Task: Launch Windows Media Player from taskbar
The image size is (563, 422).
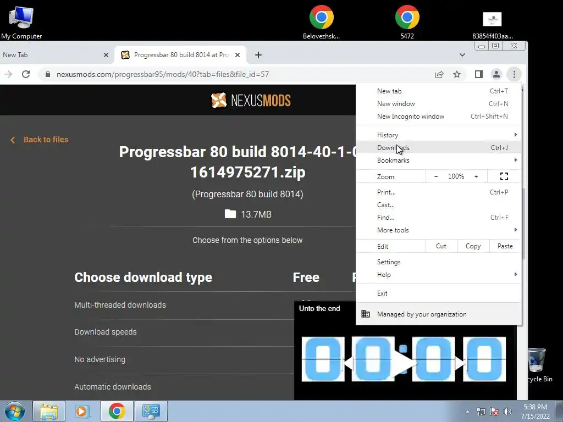Action: coord(82,411)
